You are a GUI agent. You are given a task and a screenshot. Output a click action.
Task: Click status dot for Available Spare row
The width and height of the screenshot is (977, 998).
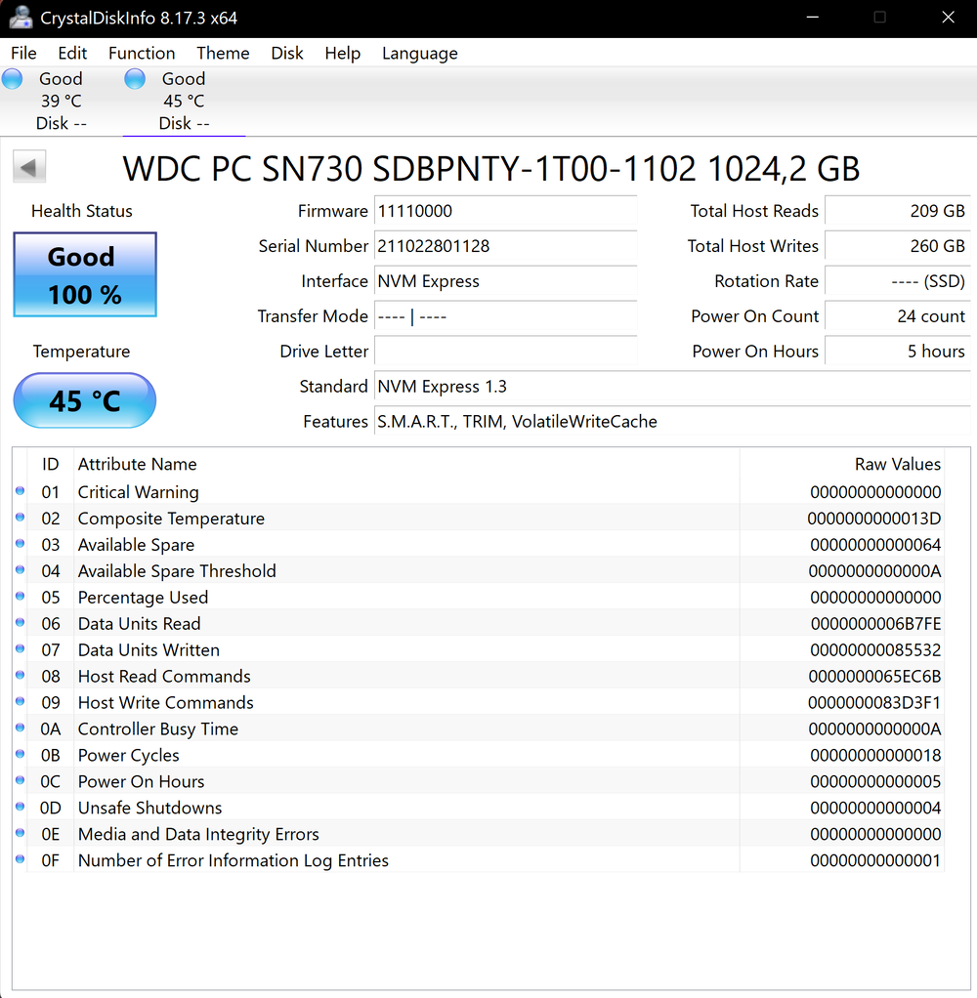pos(20,544)
